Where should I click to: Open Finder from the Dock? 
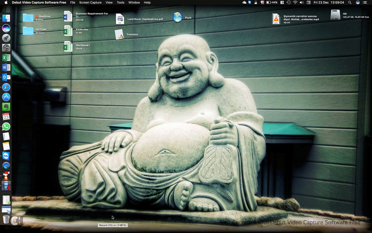[6, 18]
